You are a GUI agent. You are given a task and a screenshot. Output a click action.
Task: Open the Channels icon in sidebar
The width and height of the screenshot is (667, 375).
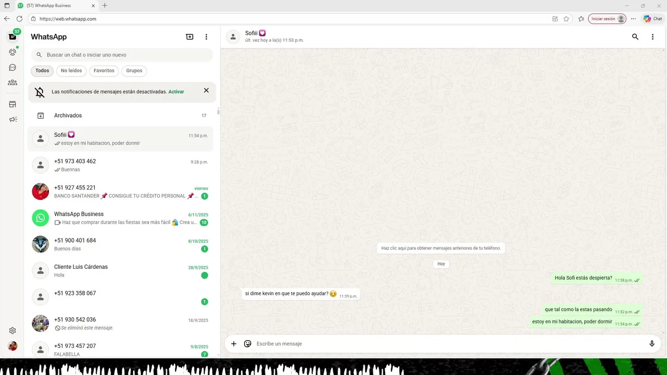click(x=13, y=68)
